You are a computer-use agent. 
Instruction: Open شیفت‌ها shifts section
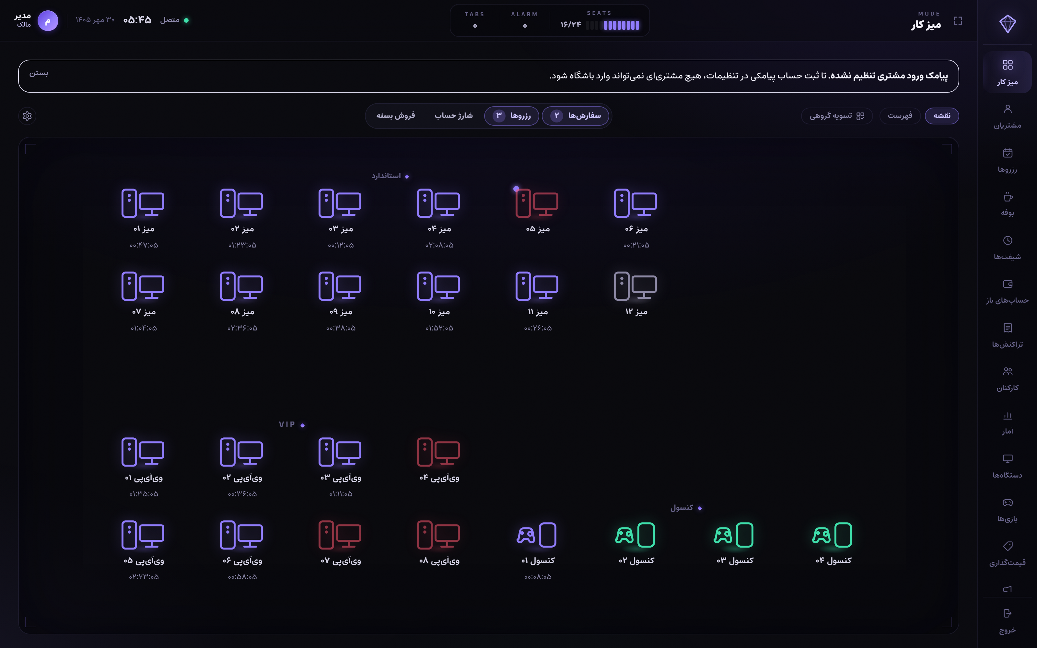[x=1007, y=247]
